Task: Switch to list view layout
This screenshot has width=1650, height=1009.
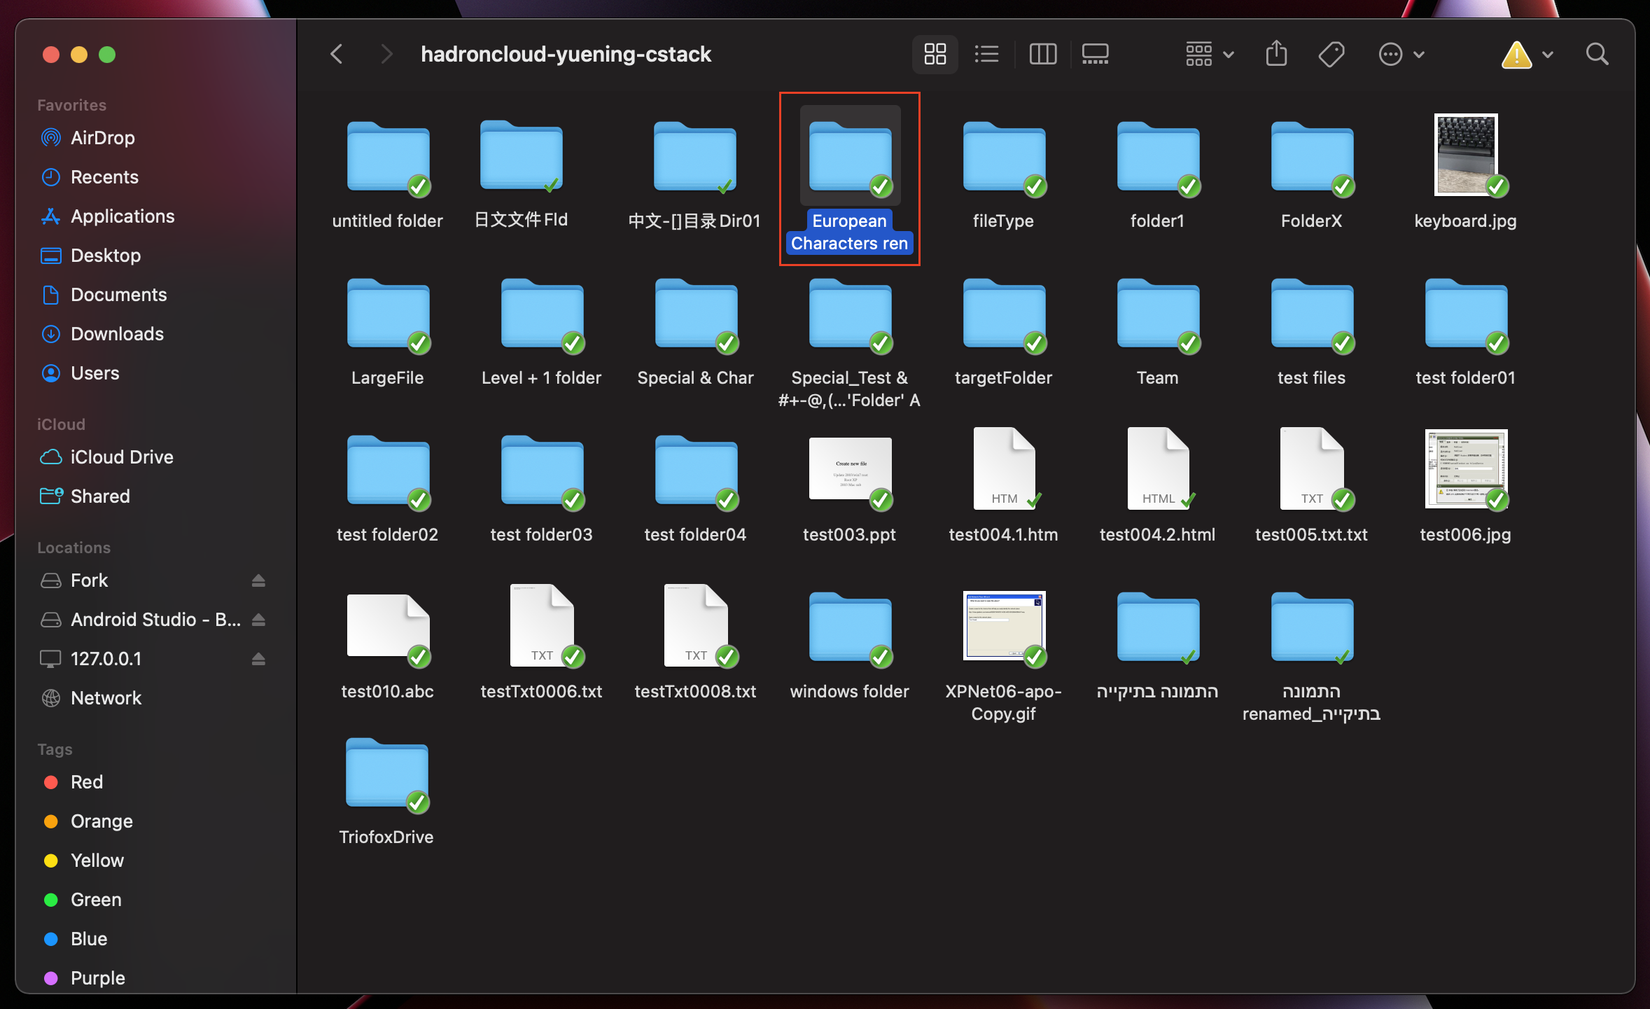Action: tap(988, 53)
